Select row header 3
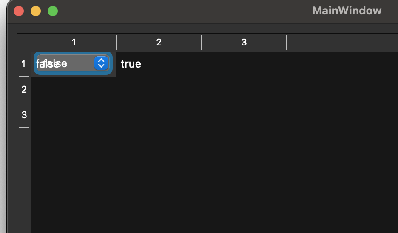Image resolution: width=398 pixels, height=233 pixels. (x=24, y=115)
